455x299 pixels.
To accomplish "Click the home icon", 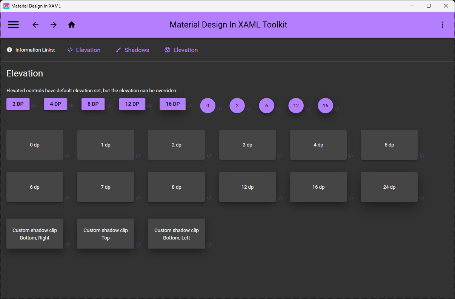I will tap(72, 25).
